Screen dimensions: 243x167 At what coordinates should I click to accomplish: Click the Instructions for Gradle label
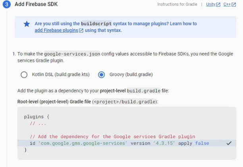point(177,4)
